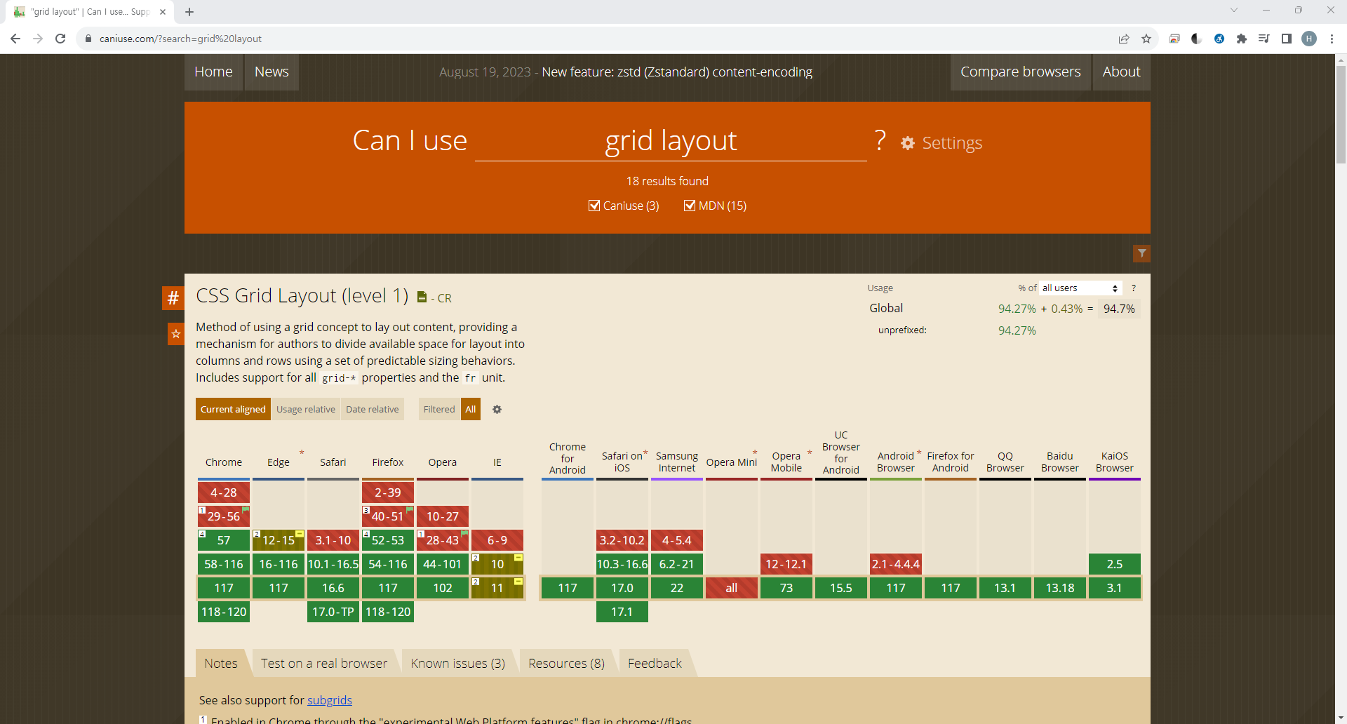Click the media control playlist icon
The image size is (1347, 724).
[x=1264, y=39]
